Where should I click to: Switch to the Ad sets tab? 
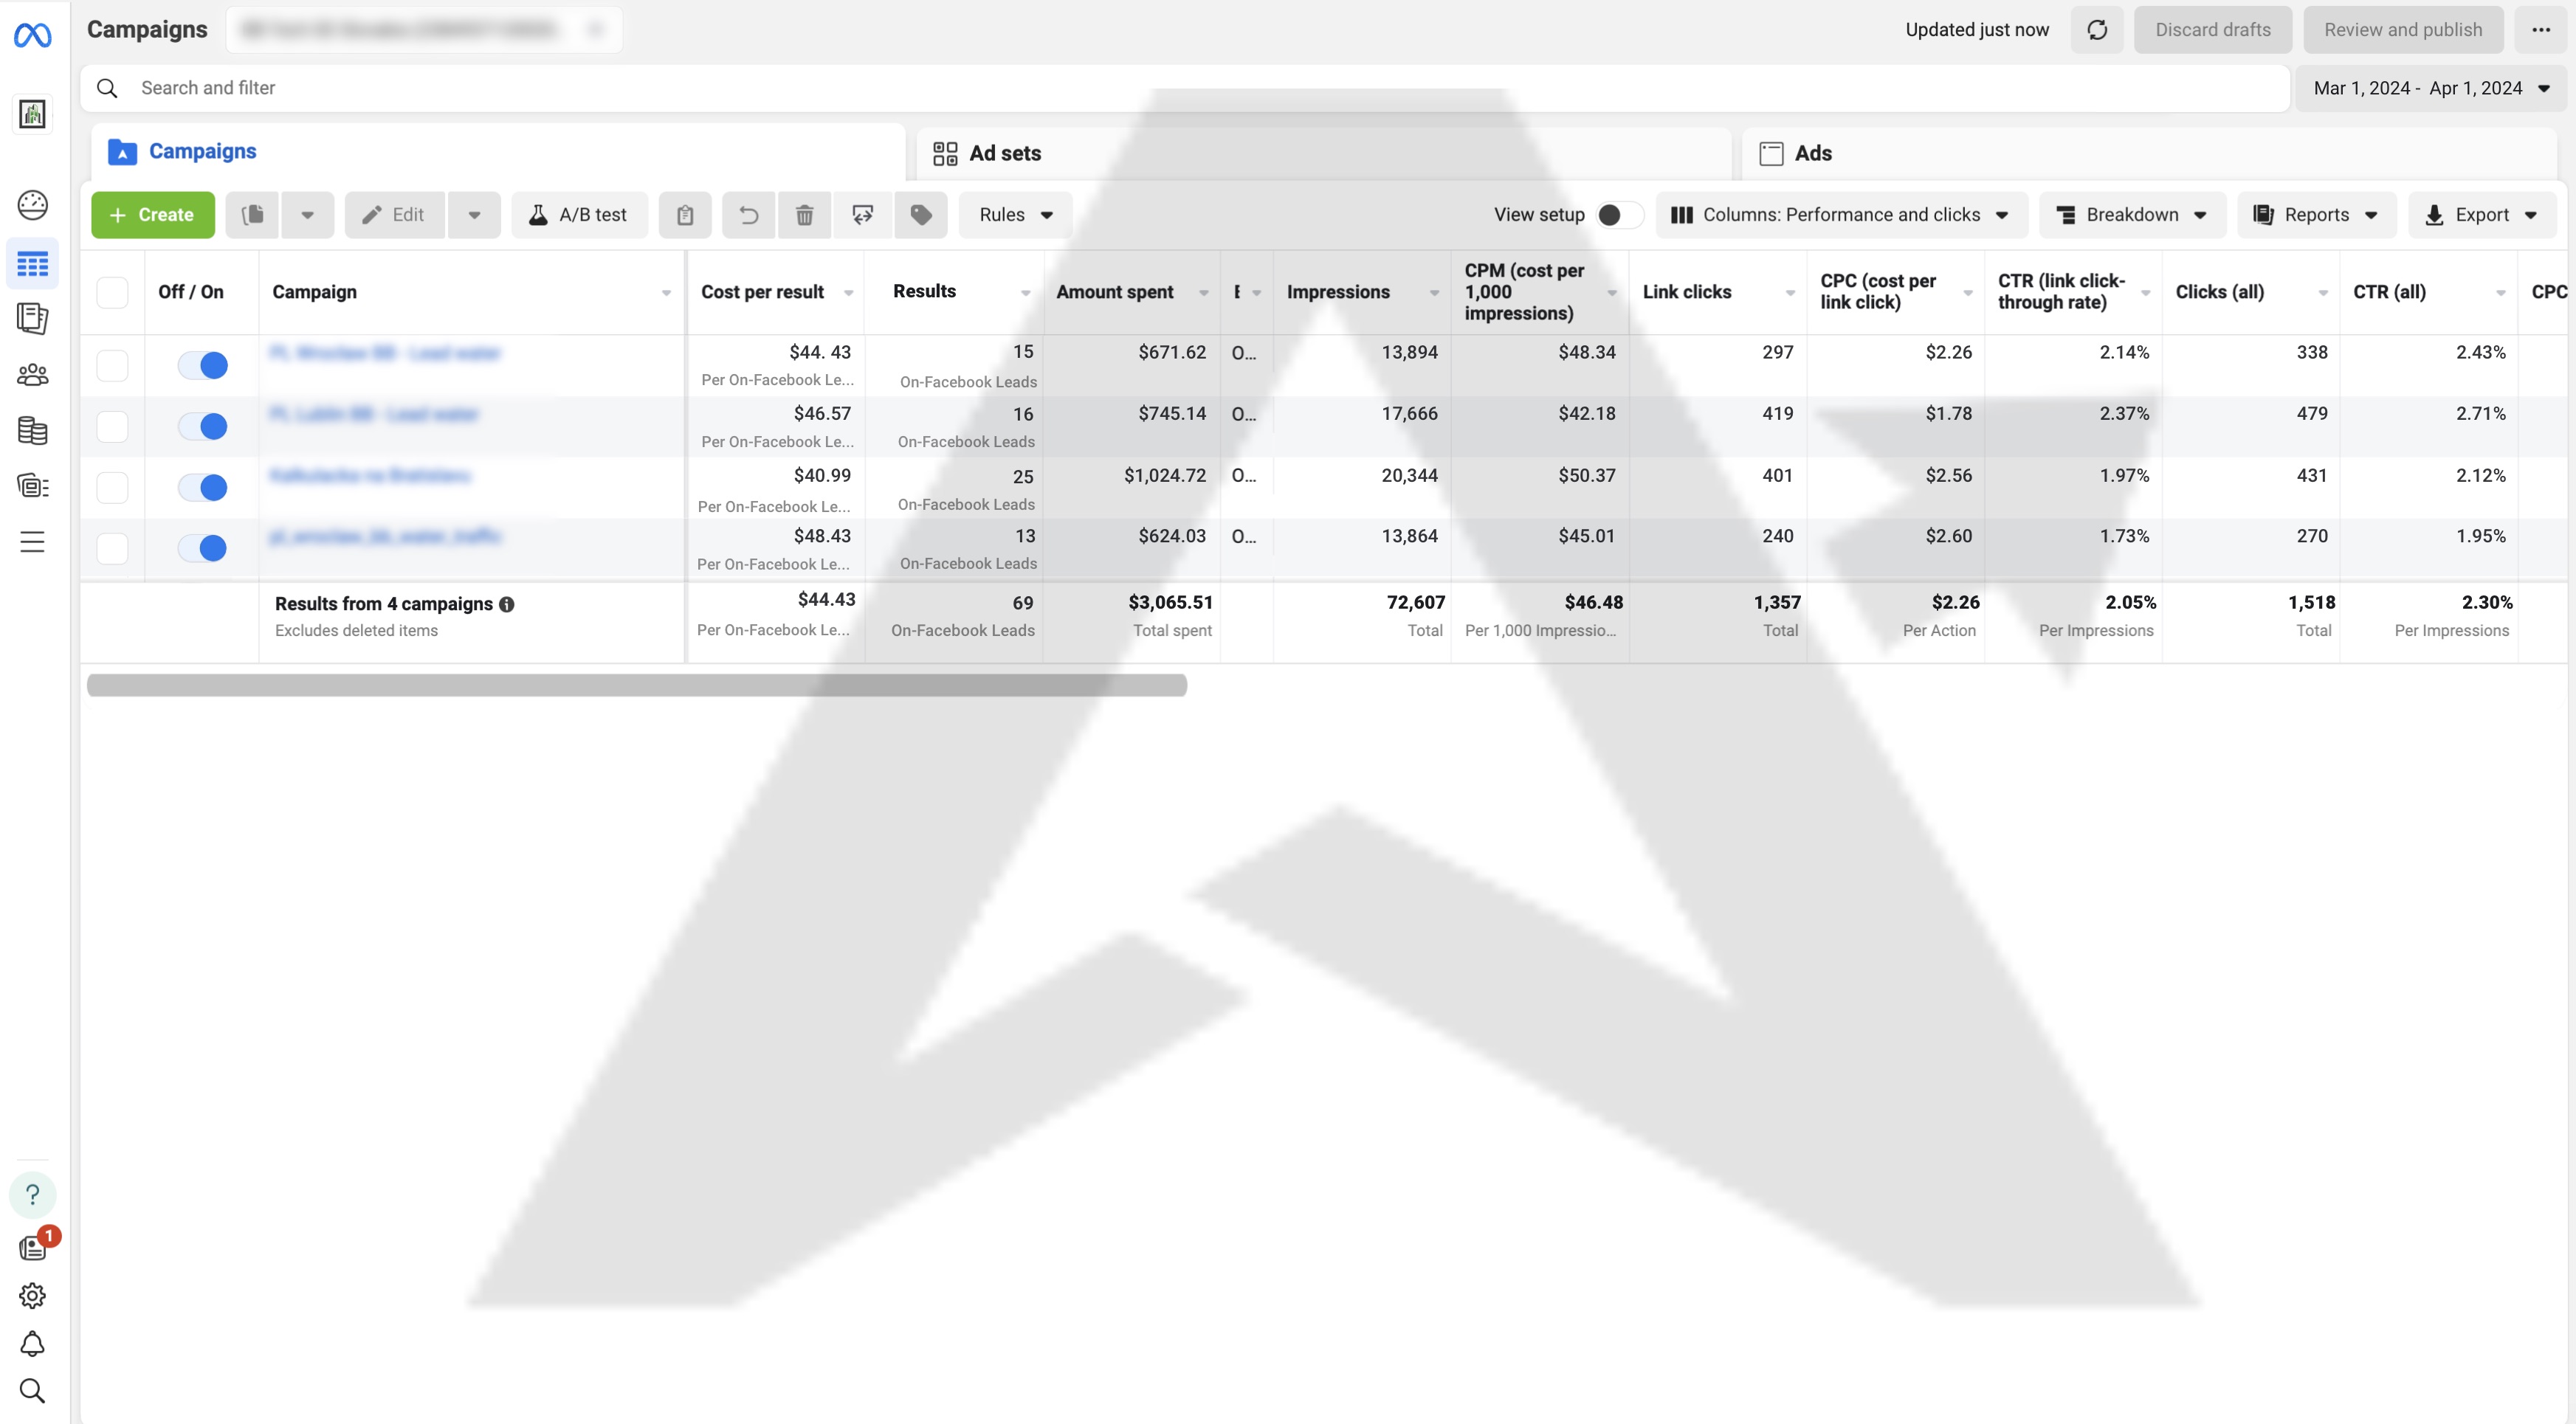tap(1324, 153)
